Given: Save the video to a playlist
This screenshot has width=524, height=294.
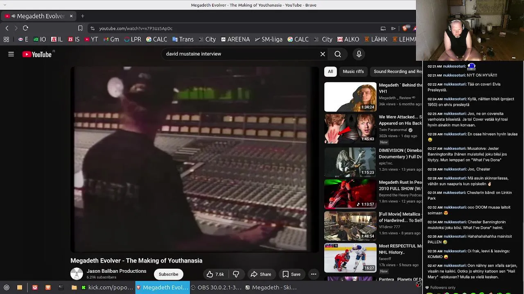Looking at the screenshot, I should pyautogui.click(x=291, y=274).
